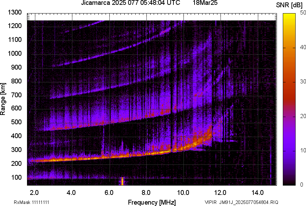This screenshot has width=306, height=206.
Task: Click the 30 colorbar tick label
Action: point(303,82)
